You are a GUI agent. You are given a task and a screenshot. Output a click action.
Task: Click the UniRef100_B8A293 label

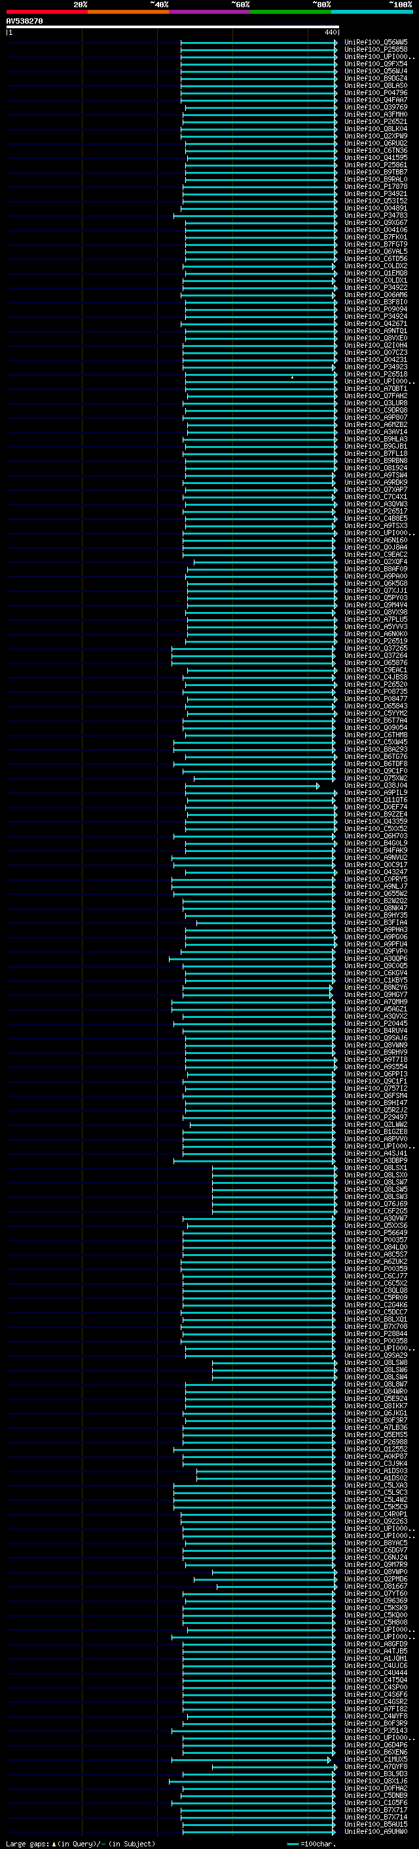pyautogui.click(x=376, y=750)
